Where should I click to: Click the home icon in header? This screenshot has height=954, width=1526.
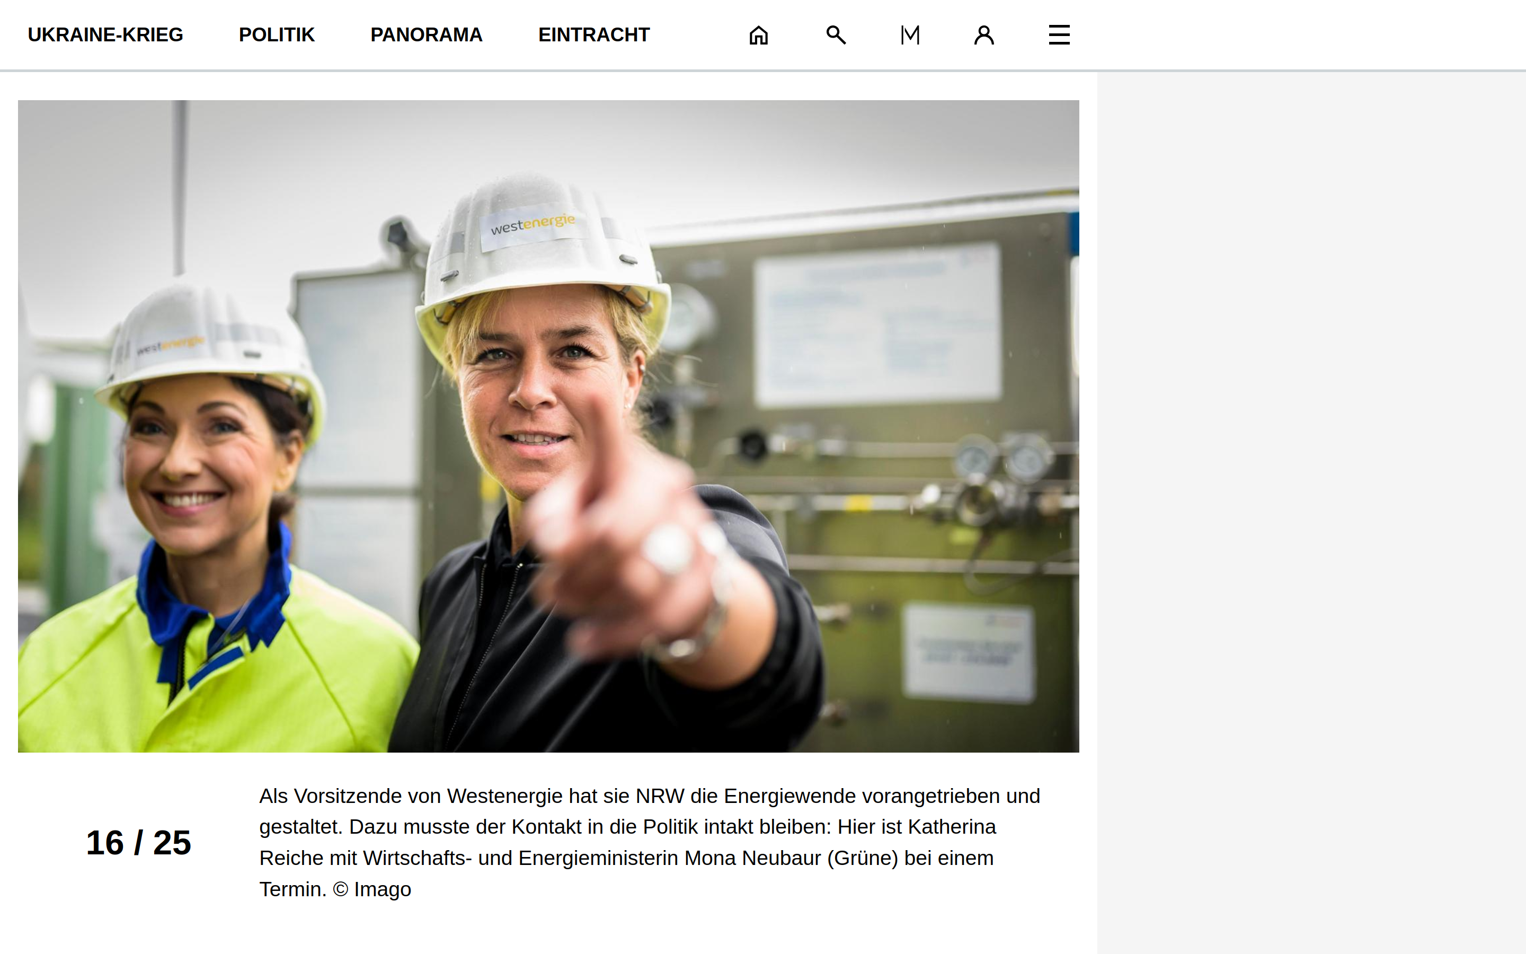point(758,34)
